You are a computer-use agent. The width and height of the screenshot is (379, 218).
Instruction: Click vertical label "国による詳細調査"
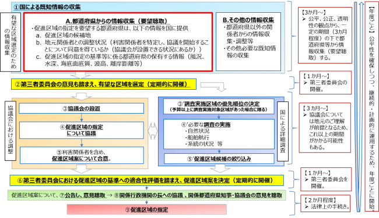(x=283, y=131)
